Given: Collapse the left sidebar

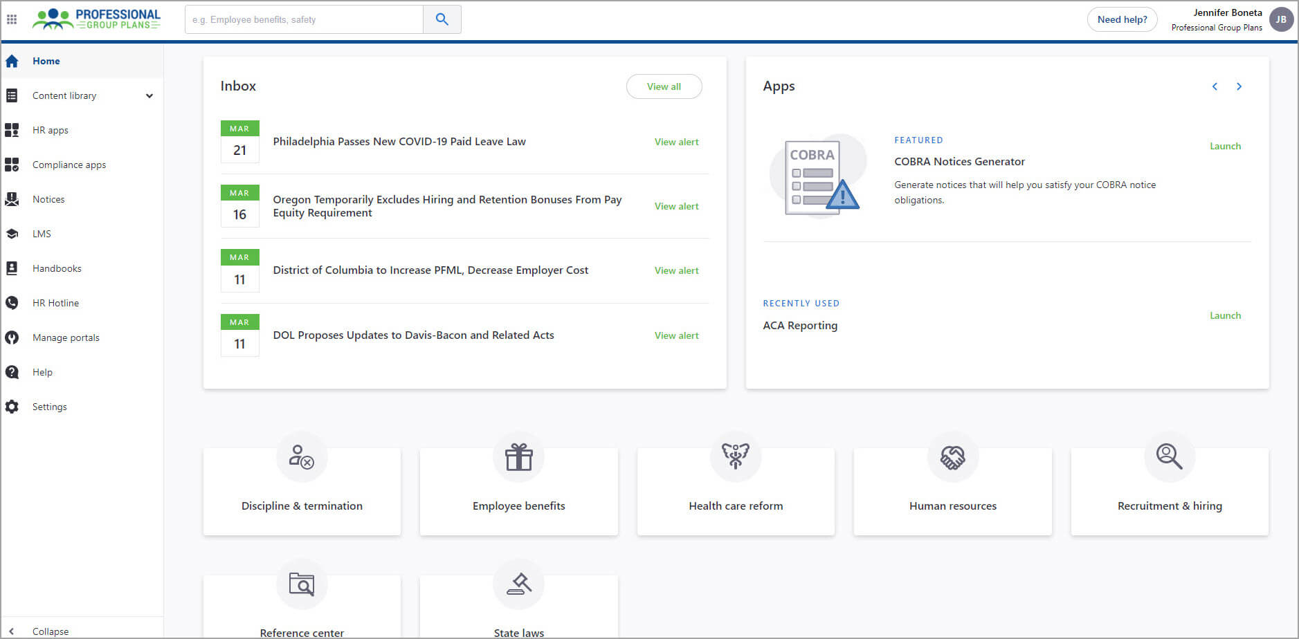Looking at the screenshot, I should click(x=42, y=631).
